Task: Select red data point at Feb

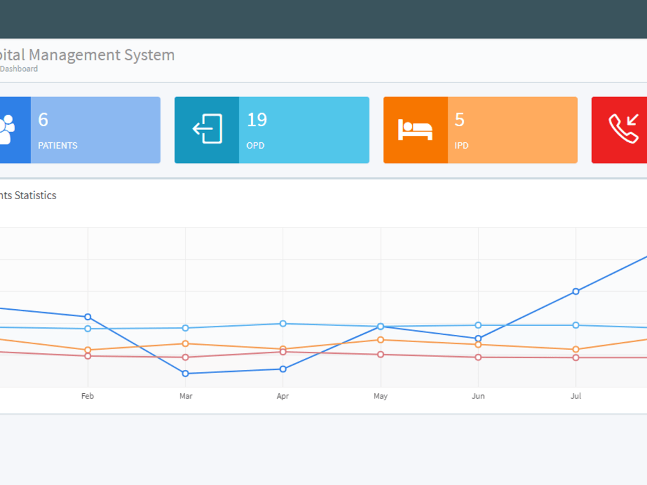Action: click(x=88, y=356)
